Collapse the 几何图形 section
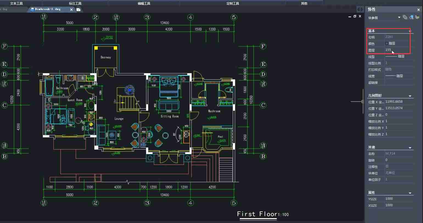The width and height of the screenshot is (423, 223). pyautogui.click(x=410, y=96)
